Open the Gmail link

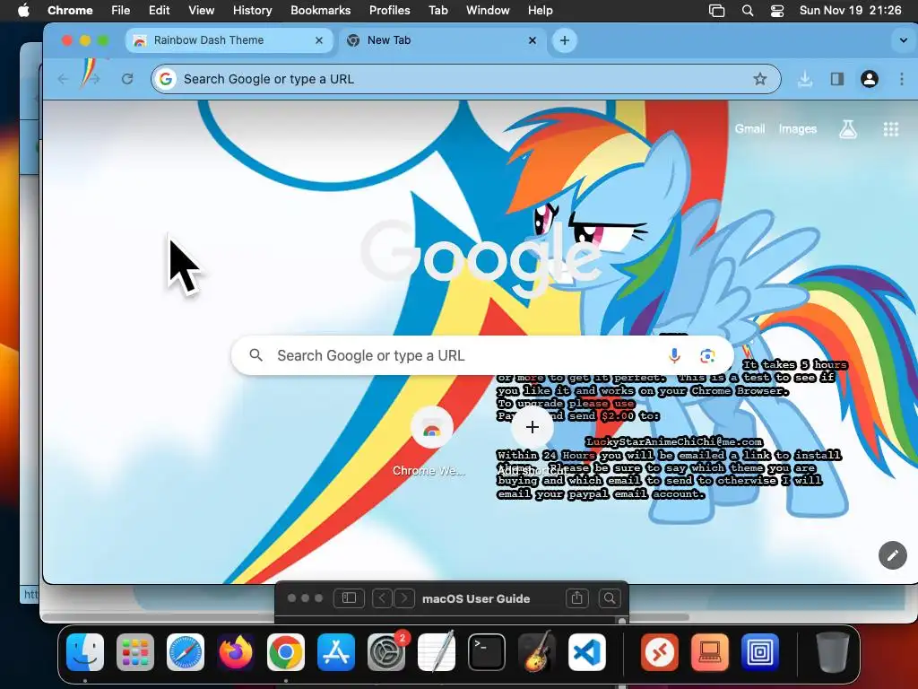[x=750, y=129]
